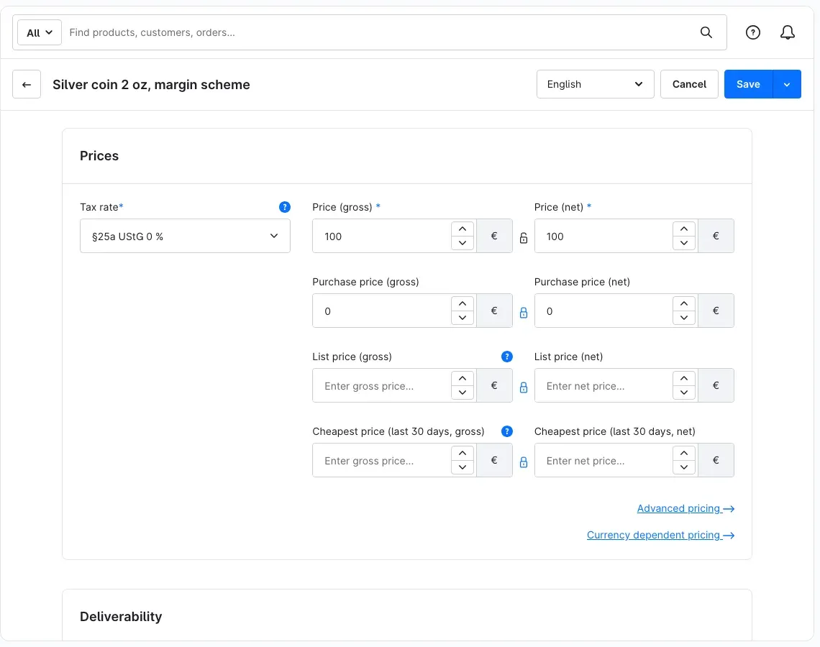Open the English language selector
The image size is (820, 647).
[x=595, y=84]
